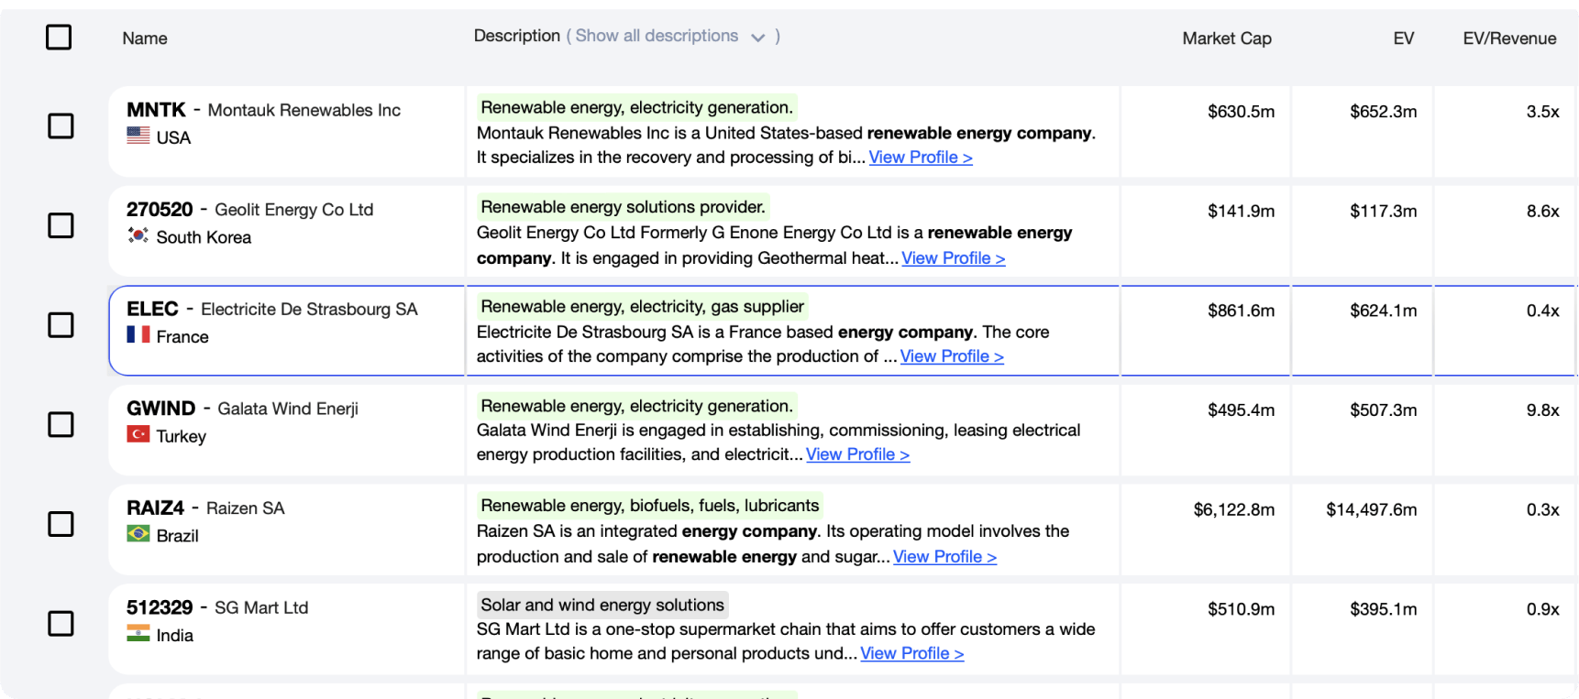Select the Raizen SA row checkbox
Image resolution: width=1579 pixels, height=699 pixels.
[61, 524]
